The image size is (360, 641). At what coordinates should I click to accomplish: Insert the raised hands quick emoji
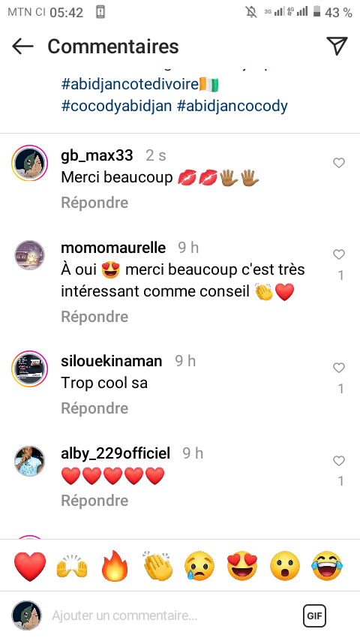[x=72, y=566]
